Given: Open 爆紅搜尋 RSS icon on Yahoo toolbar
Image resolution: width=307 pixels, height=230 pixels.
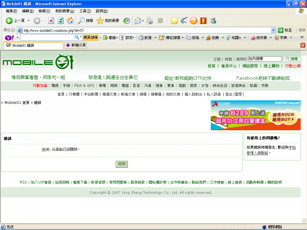Looking at the screenshot, I should coord(161,37).
